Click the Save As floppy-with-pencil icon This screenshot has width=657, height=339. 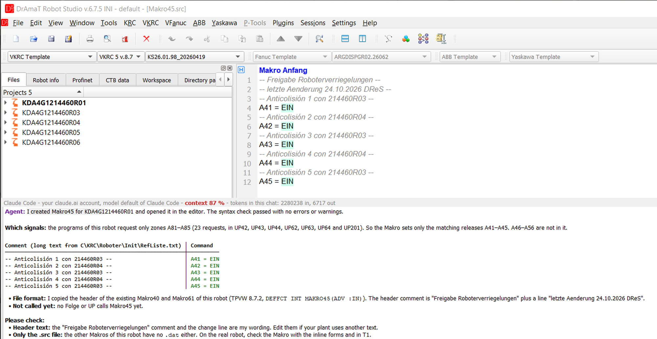(68, 39)
